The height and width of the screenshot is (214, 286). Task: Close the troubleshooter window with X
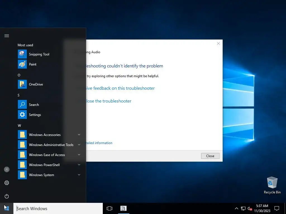[x=218, y=43]
